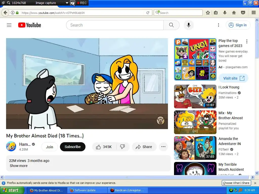Click Bandicam REC record button
Viewport: 259px width, 194px height.
pos(82,3)
